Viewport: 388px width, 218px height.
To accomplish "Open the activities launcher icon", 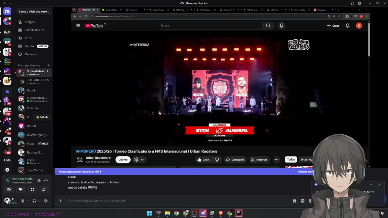I will coord(32,189).
